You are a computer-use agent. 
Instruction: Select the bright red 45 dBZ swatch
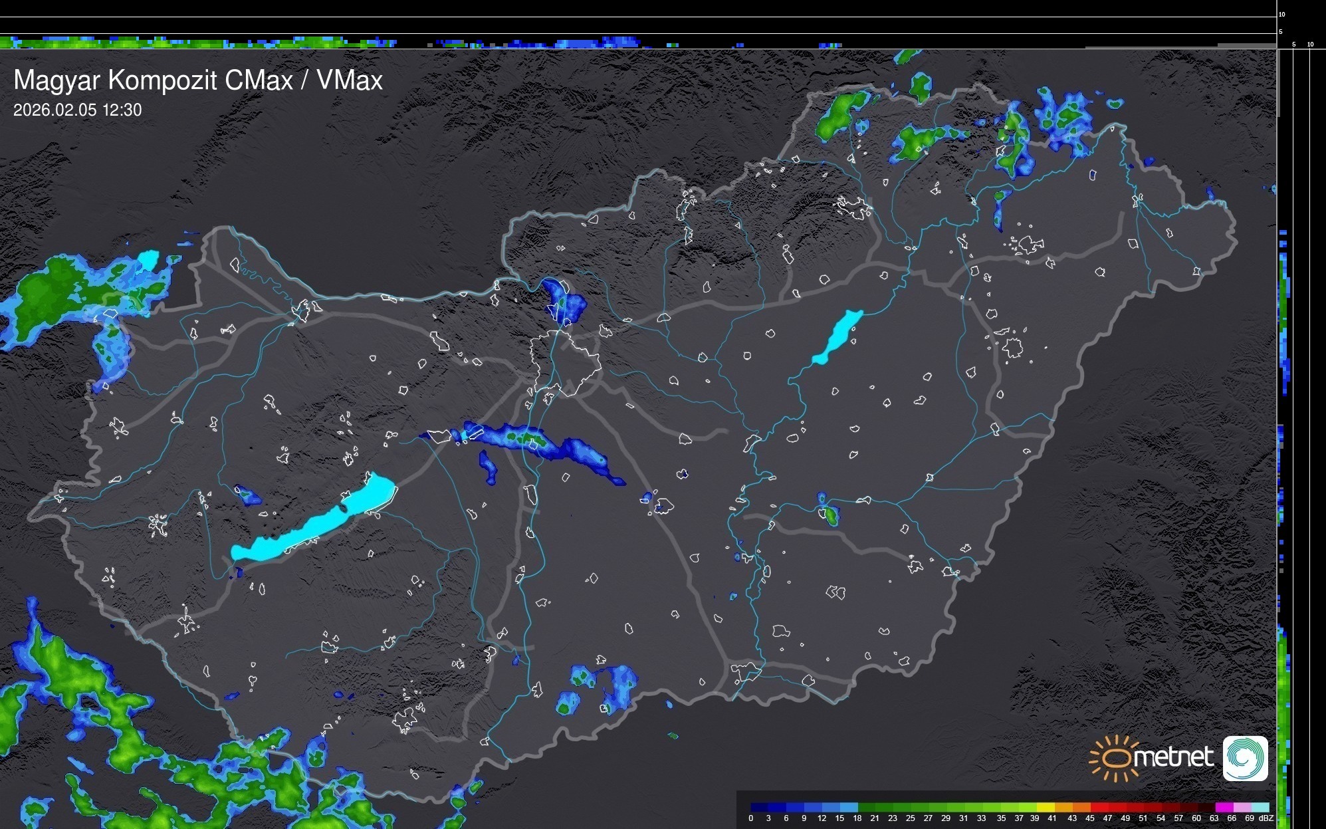click(1099, 807)
